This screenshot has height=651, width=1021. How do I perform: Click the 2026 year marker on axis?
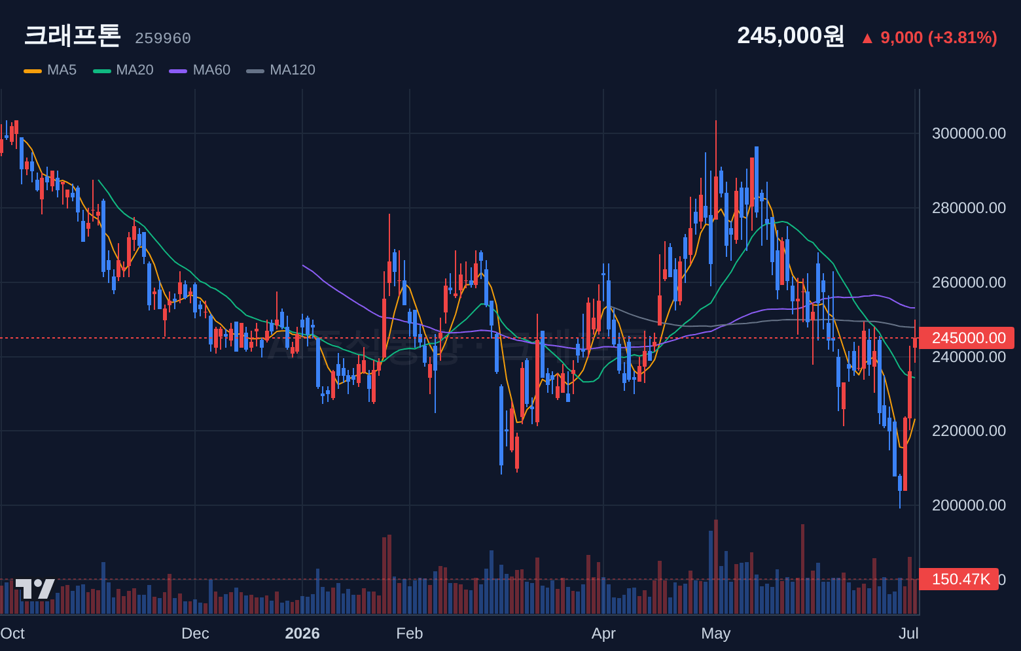(x=302, y=633)
